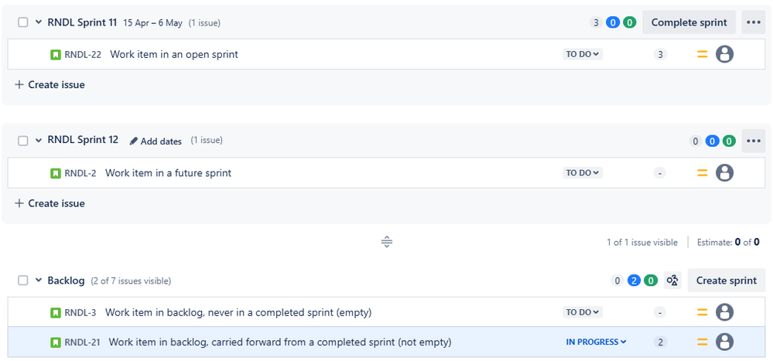Open the TO DO status dropdown on RNDL-22
This screenshot has width=773, height=364.
(x=582, y=55)
